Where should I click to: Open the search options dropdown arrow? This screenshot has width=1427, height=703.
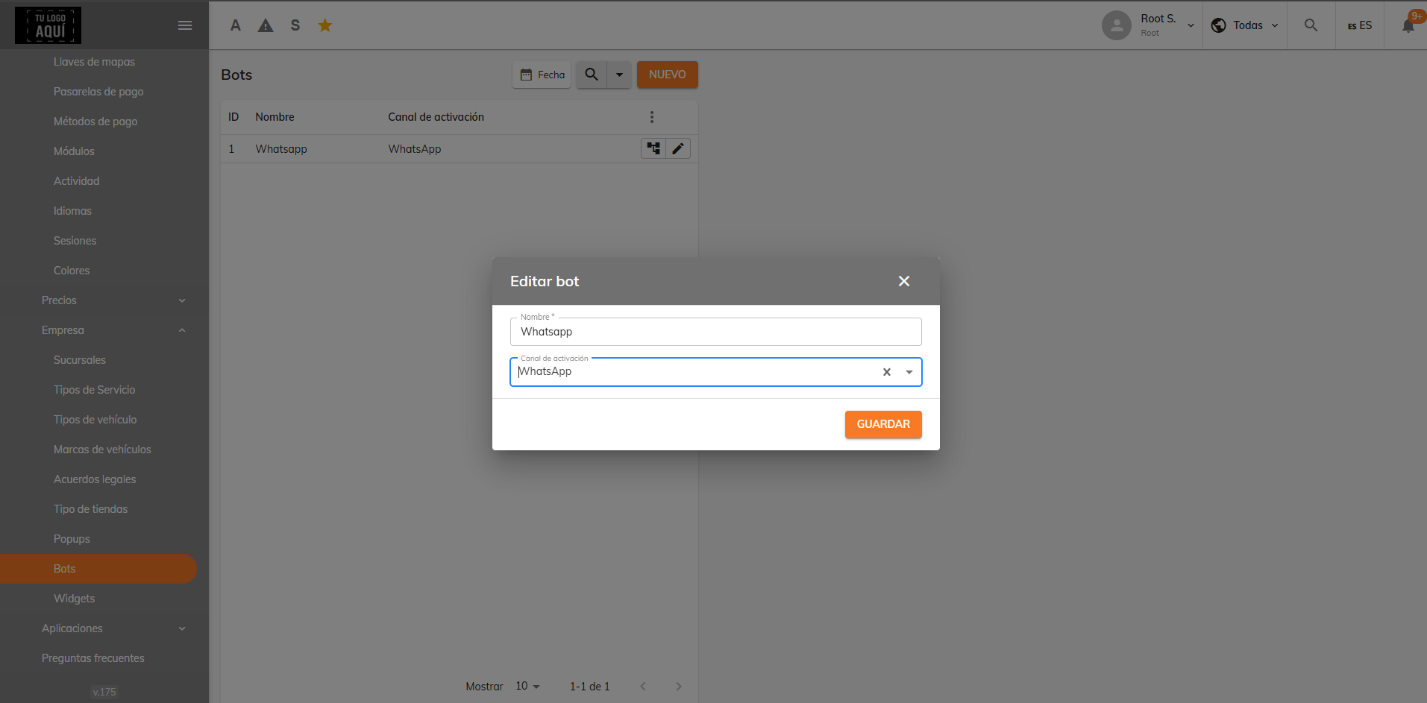coord(619,75)
